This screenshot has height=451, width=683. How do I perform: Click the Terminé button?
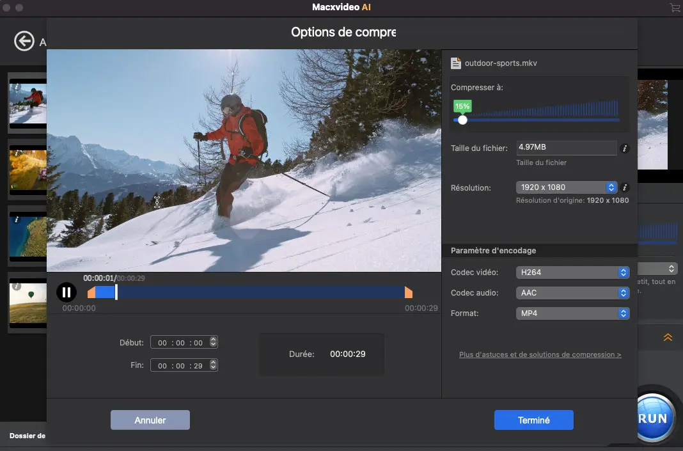tap(534, 420)
